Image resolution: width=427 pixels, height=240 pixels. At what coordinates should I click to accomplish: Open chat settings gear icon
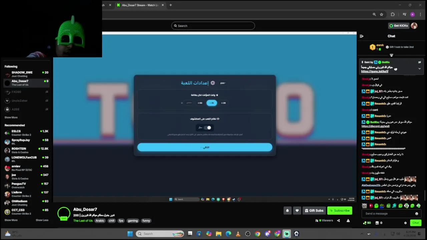point(405,223)
